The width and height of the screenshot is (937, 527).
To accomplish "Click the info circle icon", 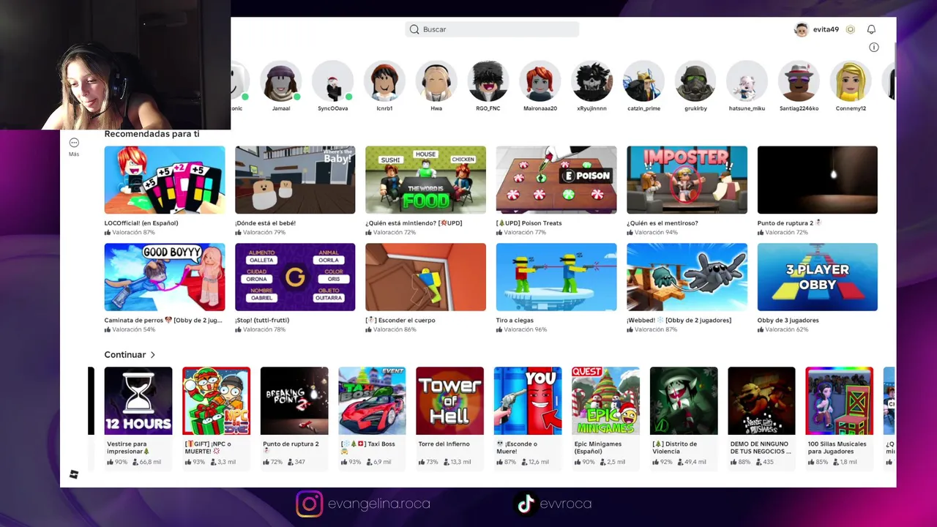I will [x=873, y=47].
